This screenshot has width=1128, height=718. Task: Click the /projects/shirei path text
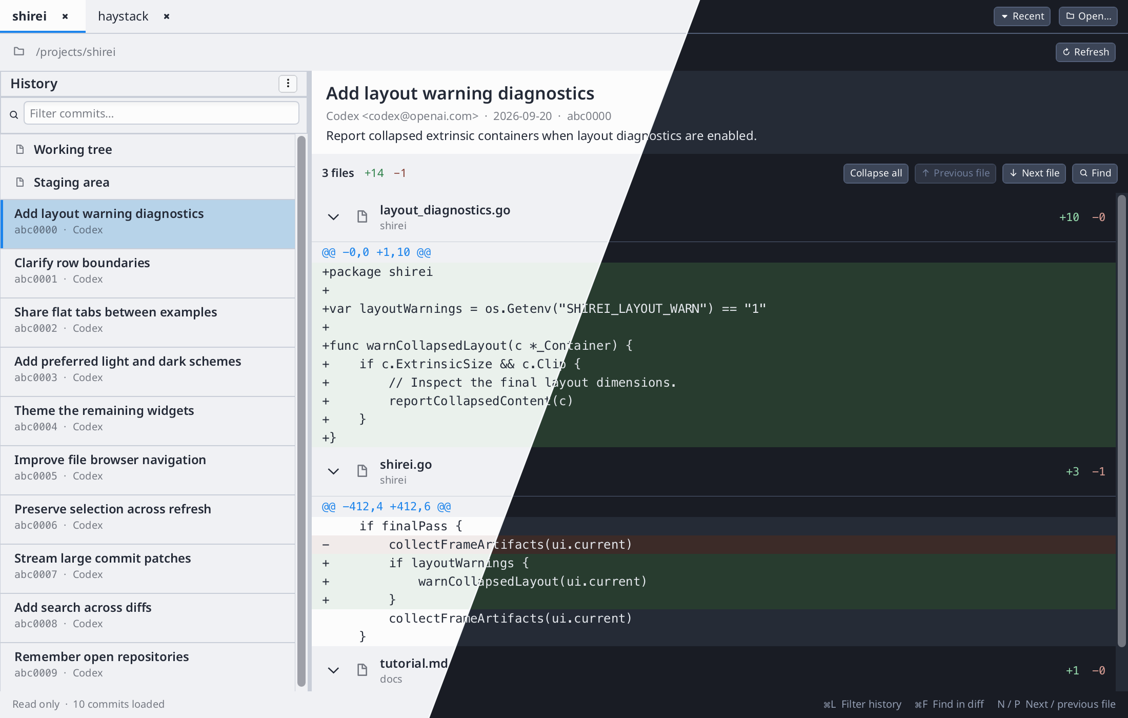pyautogui.click(x=75, y=52)
